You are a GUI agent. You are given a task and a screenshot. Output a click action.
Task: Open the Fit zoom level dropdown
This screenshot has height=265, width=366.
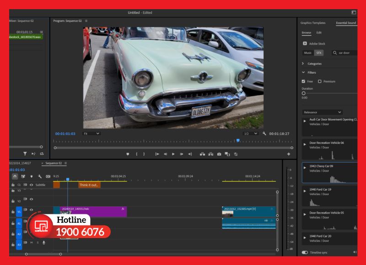[x=91, y=133]
